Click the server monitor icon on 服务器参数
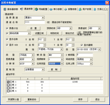This screenshot has width=110, height=105. click(x=5, y=9)
